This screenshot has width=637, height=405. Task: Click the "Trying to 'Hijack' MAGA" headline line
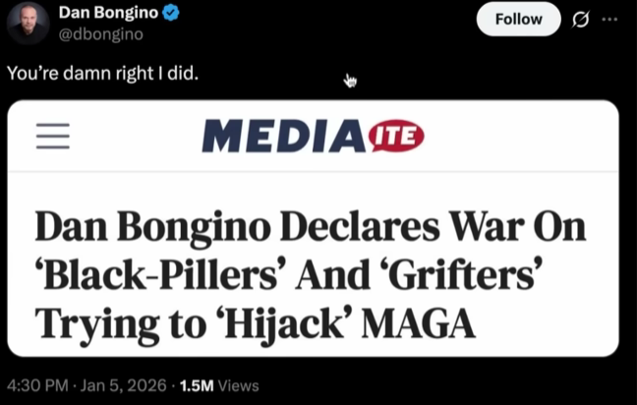pyautogui.click(x=256, y=324)
